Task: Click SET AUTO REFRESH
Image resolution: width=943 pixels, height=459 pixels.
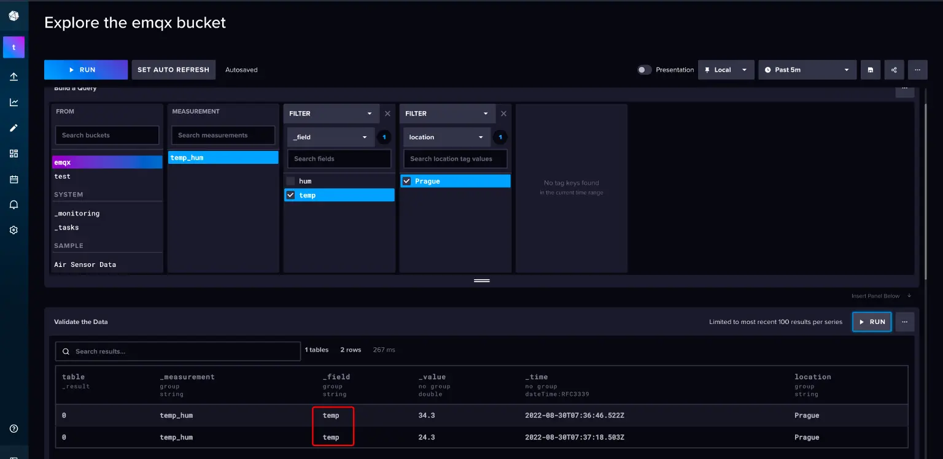Action: (174, 69)
